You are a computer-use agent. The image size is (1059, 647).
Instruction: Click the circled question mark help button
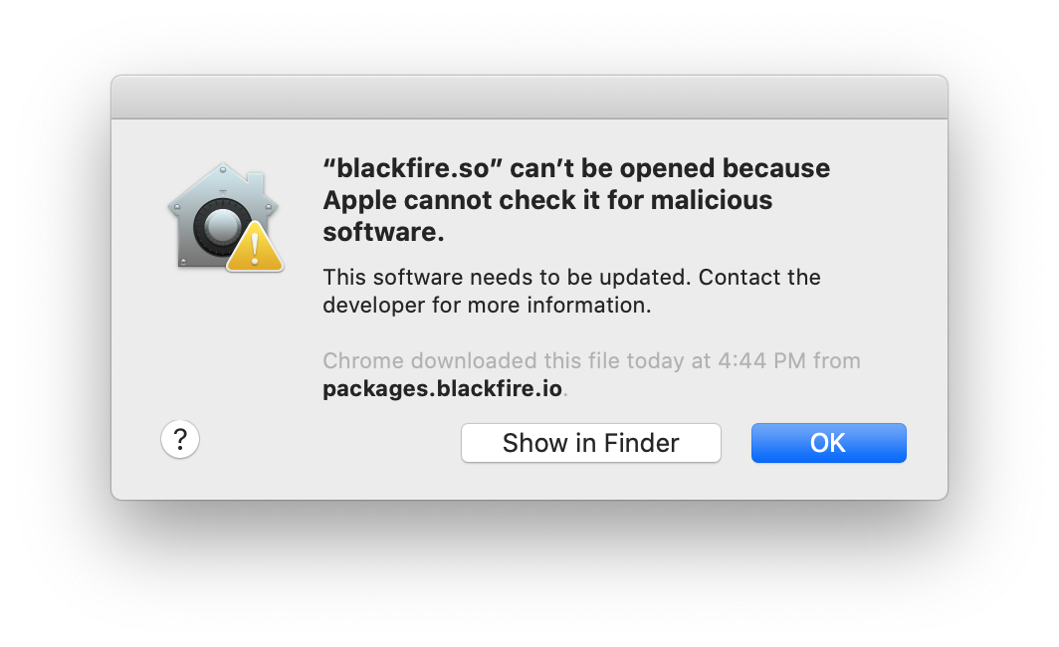point(179,439)
